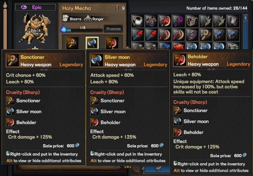Select the first red torch weapon
Viewport: 253px width, 176px height.
(x=138, y=35)
